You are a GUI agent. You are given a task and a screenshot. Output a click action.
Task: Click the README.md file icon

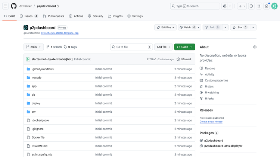point(28,146)
